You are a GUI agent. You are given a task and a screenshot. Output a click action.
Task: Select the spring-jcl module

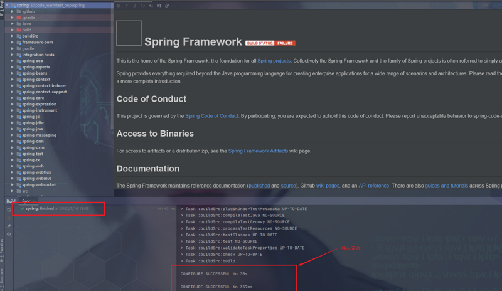point(31,117)
